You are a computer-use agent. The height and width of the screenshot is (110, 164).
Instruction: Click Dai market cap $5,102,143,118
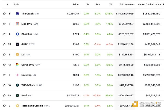click(152, 55)
